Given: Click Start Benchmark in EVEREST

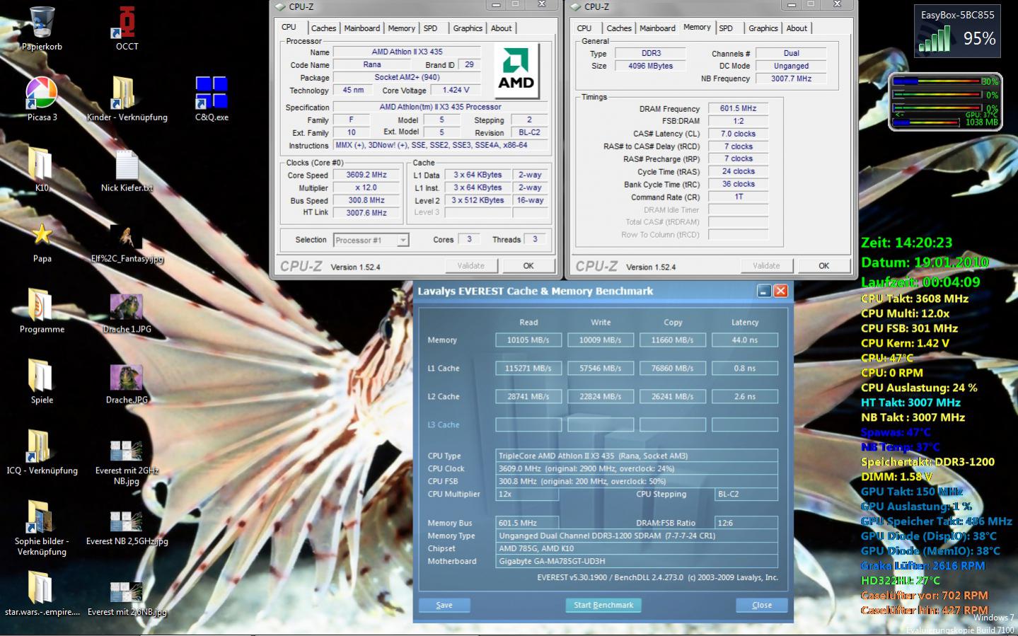Looking at the screenshot, I should (603, 605).
